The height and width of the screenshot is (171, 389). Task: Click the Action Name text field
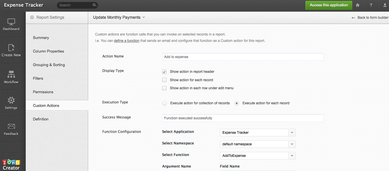243,57
